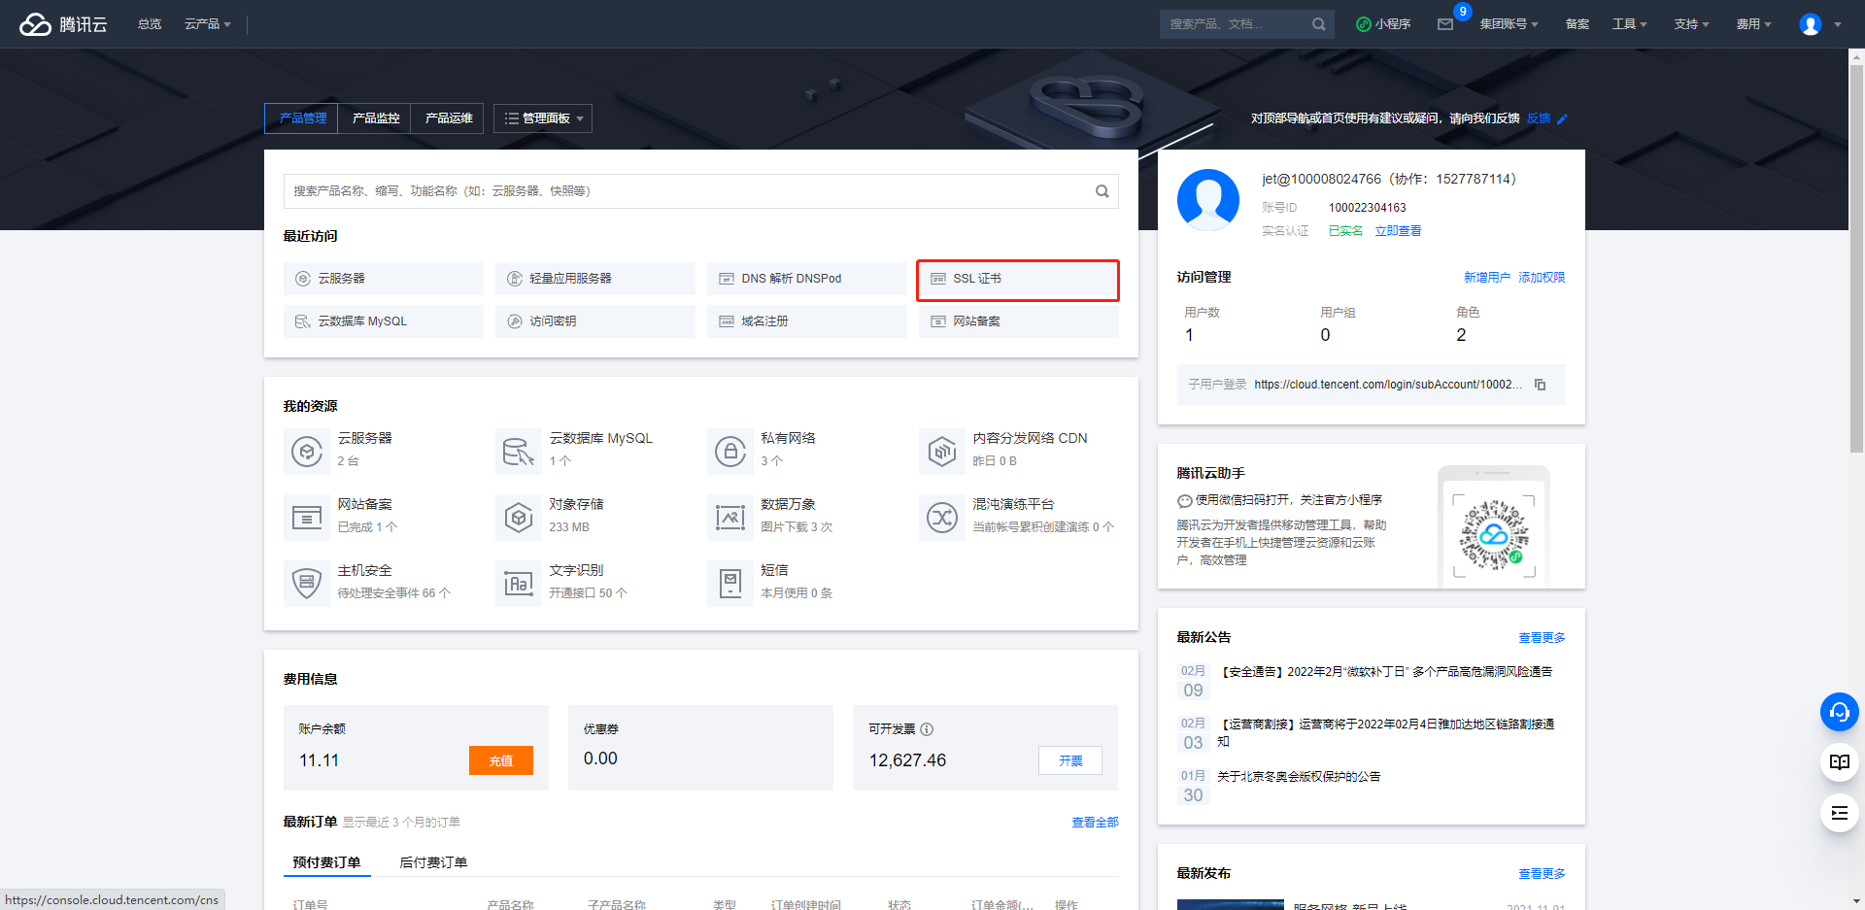Click 查看更多 beside 最新公告
This screenshot has width=1865, height=910.
click(x=1542, y=638)
